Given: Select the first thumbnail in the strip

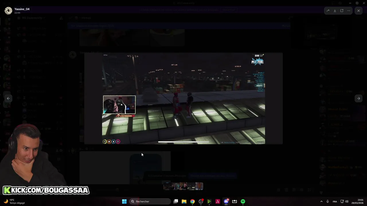Looking at the screenshot, I should pyautogui.click(x=167, y=186).
